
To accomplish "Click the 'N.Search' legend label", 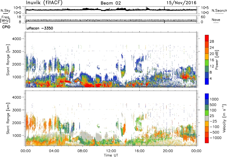I will pos(219,10).
